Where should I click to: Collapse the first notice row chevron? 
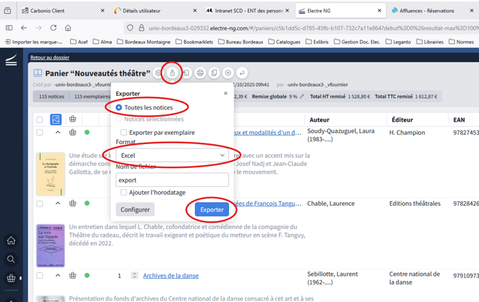coord(58,133)
